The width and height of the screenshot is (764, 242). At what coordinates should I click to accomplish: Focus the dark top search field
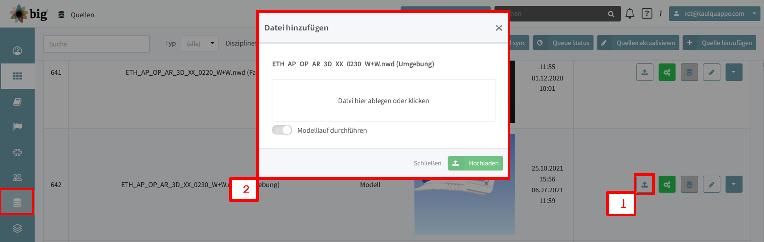pyautogui.click(x=557, y=14)
